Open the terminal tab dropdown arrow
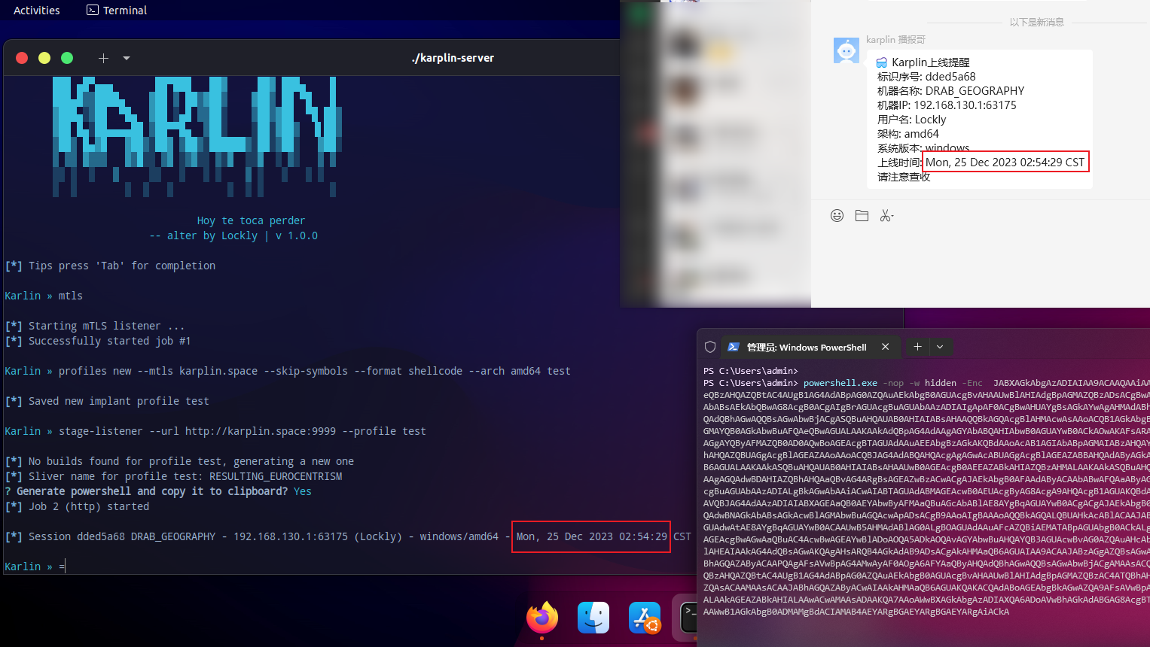 point(127,58)
